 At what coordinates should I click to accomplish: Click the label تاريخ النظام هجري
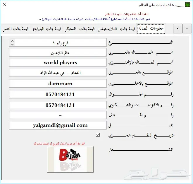pyautogui.click(x=141, y=135)
